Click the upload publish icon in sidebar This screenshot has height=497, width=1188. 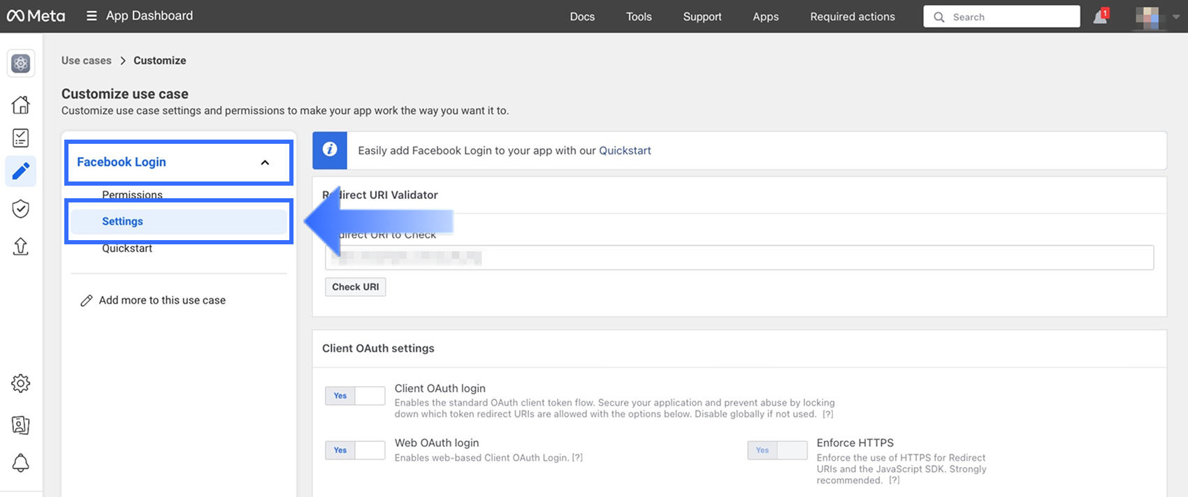pos(21,246)
